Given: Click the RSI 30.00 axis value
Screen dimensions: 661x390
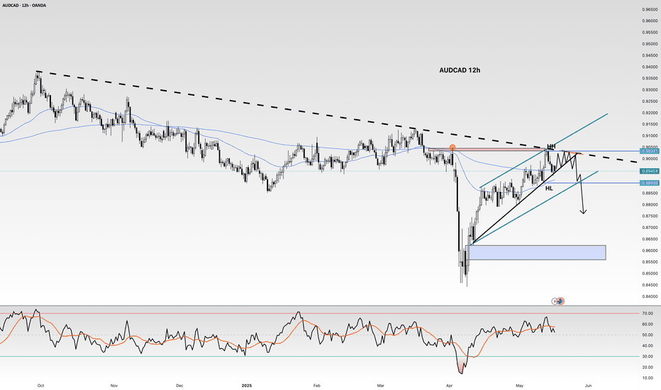Looking at the screenshot, I should pos(648,357).
